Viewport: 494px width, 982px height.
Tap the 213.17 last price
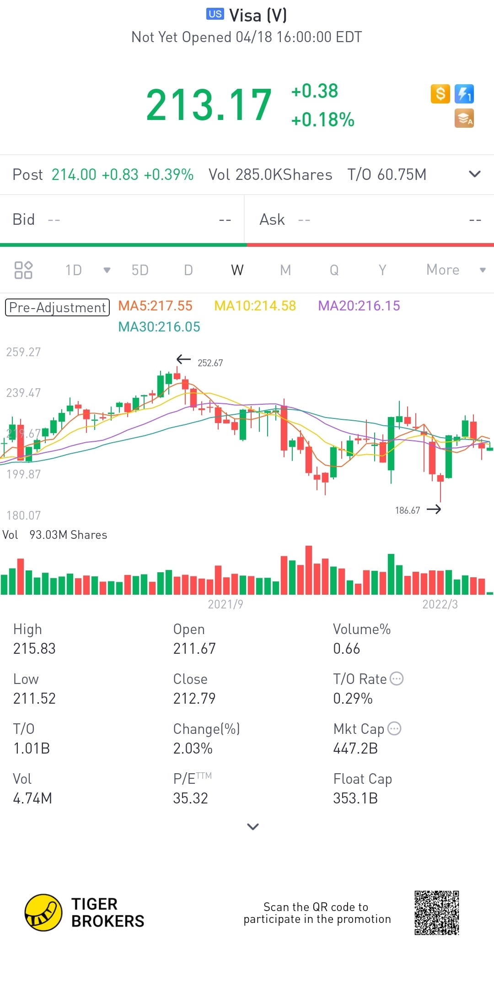point(209,105)
